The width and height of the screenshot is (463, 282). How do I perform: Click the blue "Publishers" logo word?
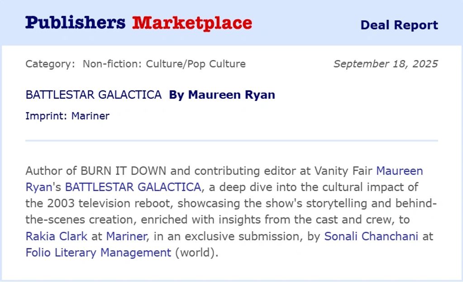75,23
